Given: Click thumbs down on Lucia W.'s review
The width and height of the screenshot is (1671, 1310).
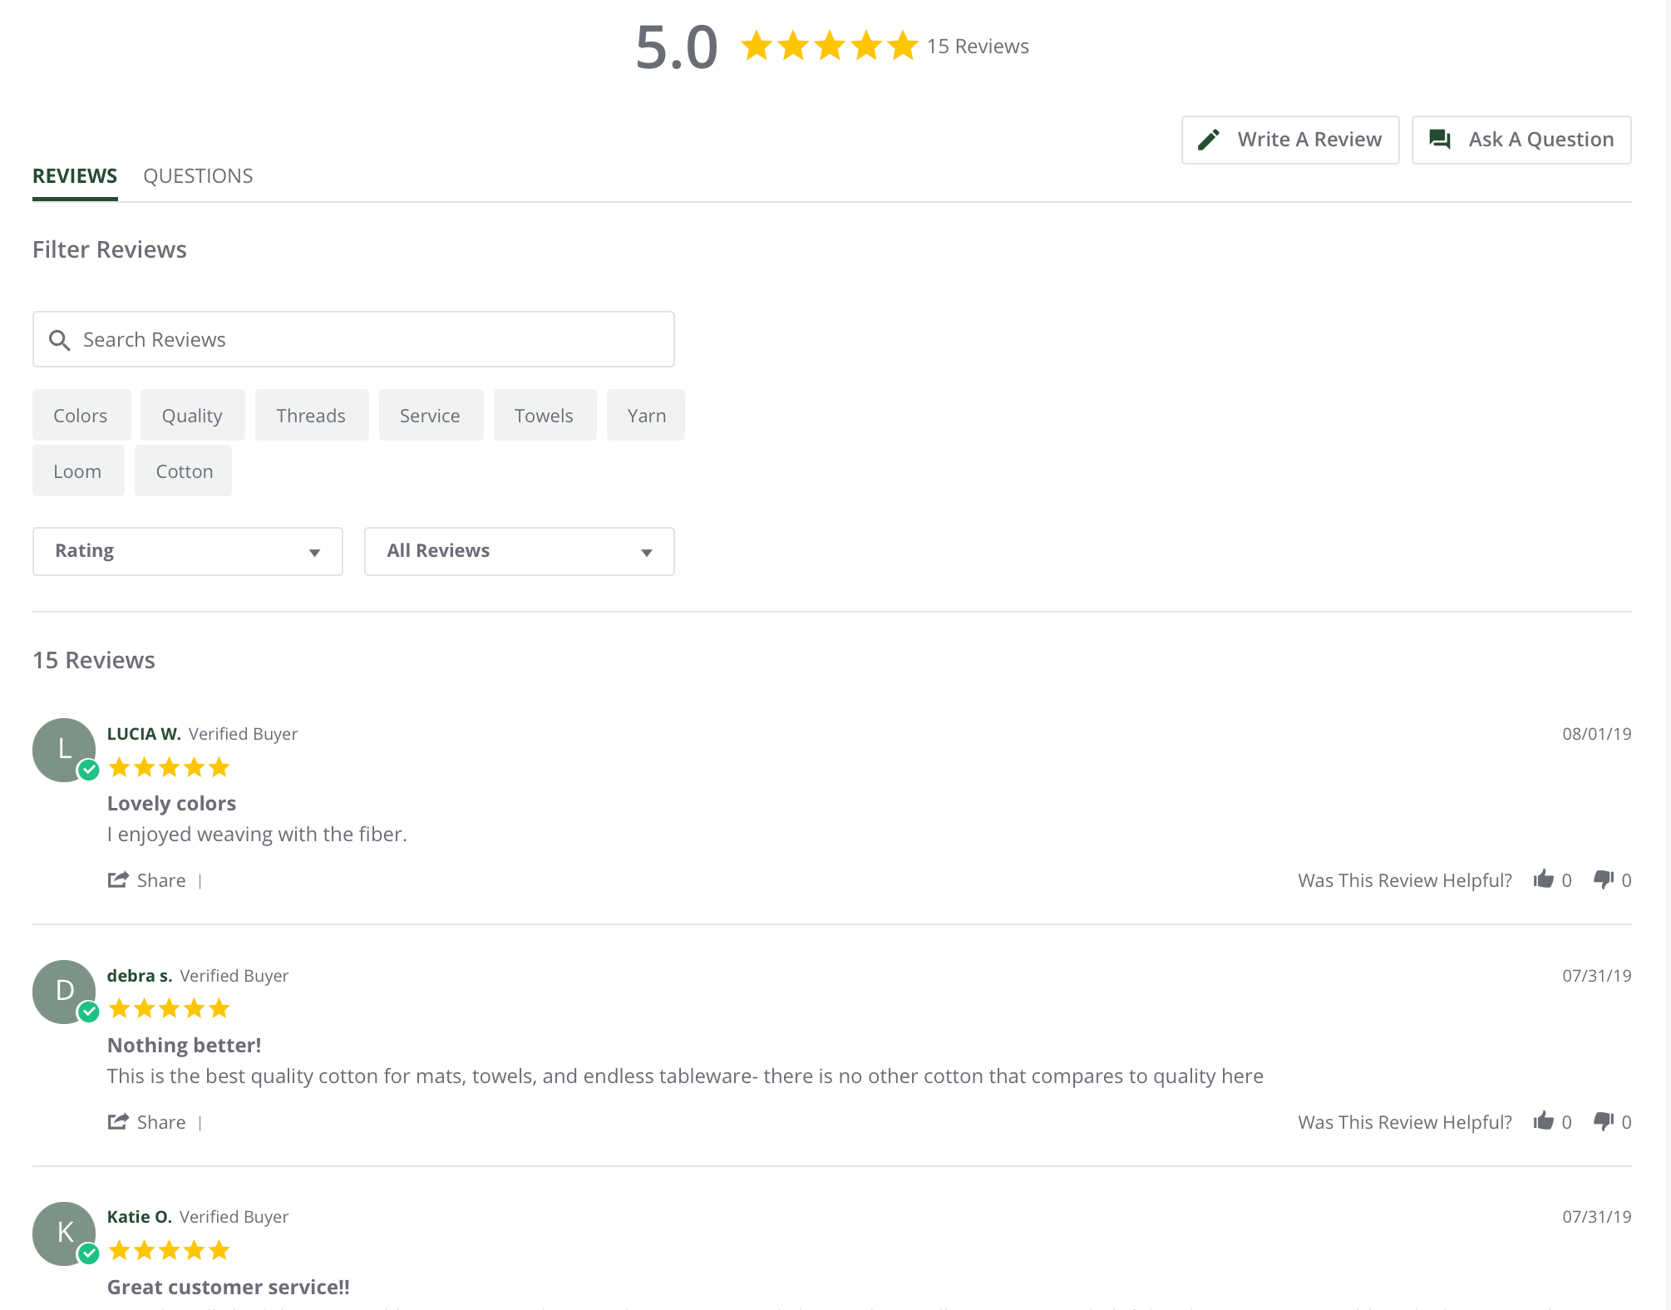Looking at the screenshot, I should (x=1602, y=879).
